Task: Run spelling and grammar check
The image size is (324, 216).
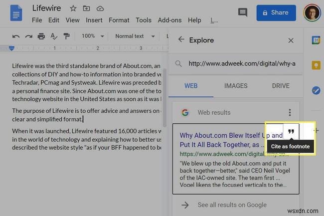Action: 54,36
